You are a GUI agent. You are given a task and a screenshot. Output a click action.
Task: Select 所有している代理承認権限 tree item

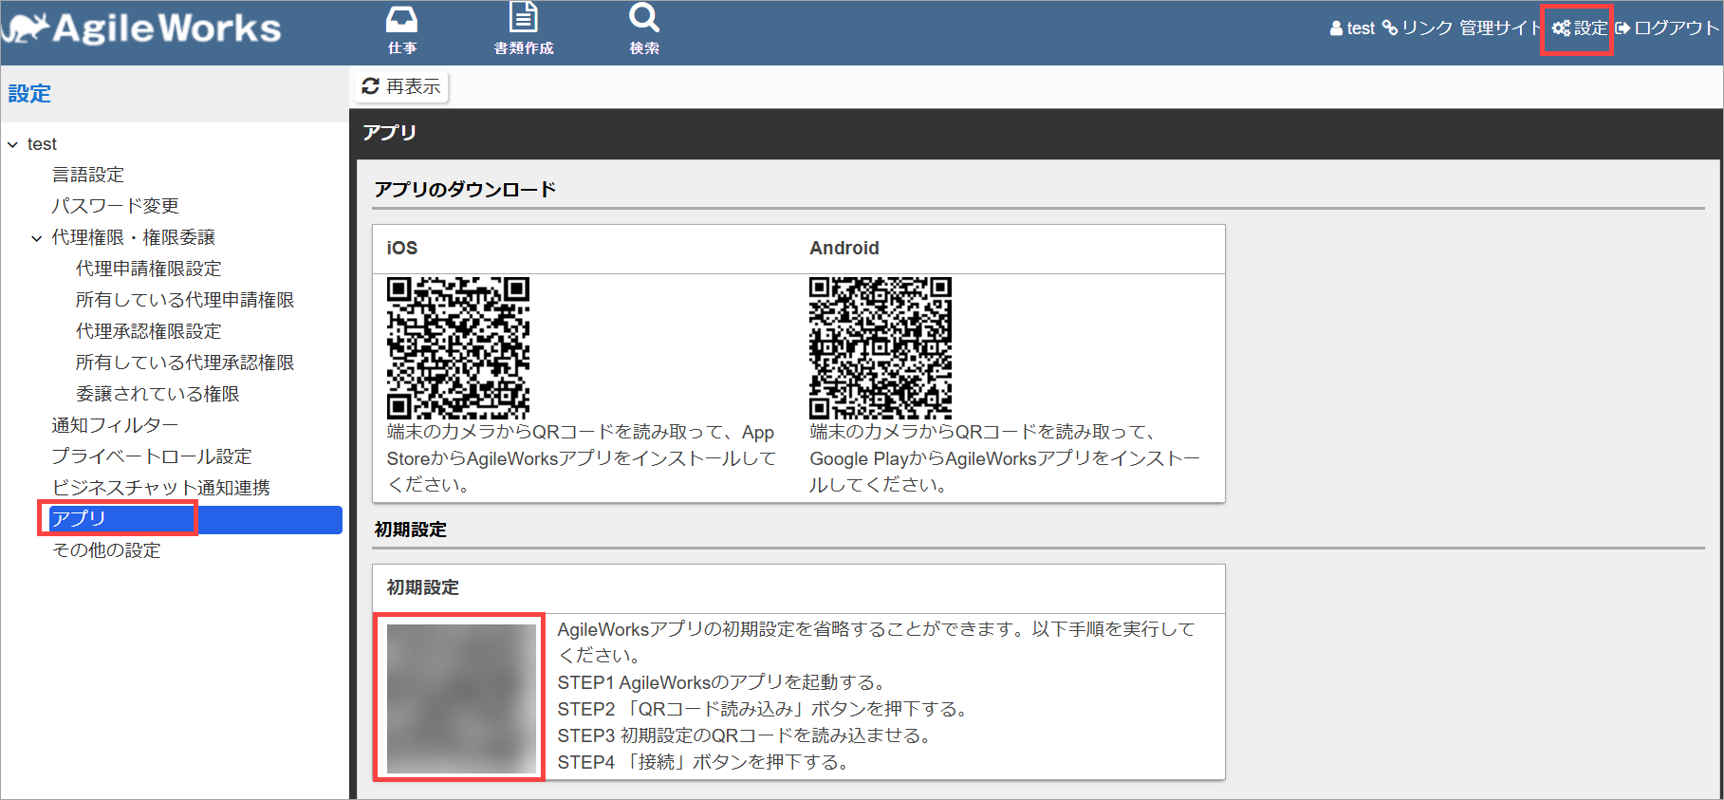185,363
